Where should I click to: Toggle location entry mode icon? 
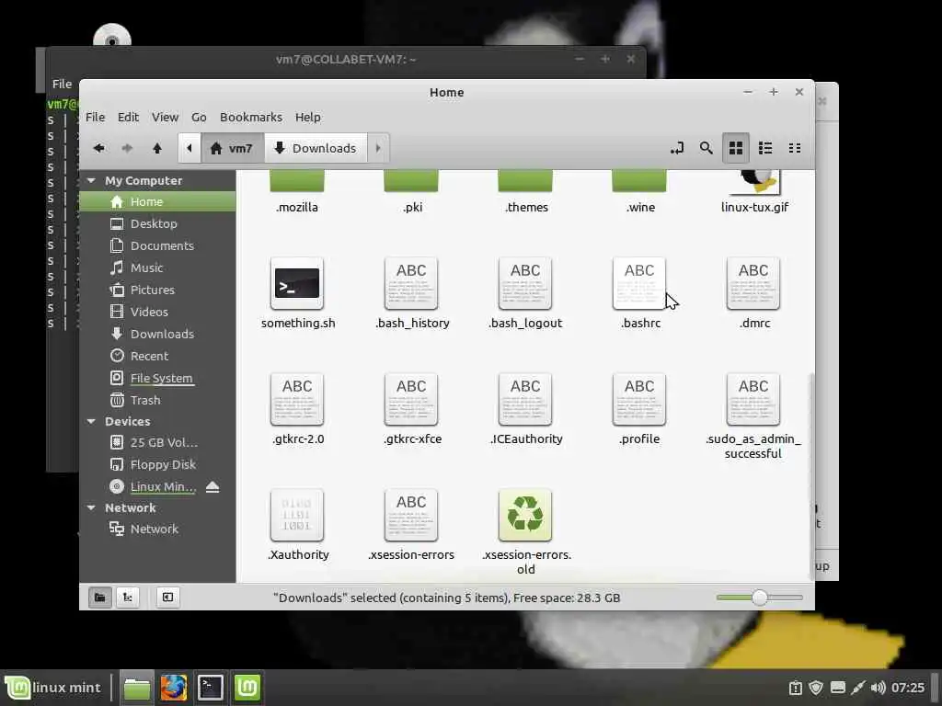677,148
